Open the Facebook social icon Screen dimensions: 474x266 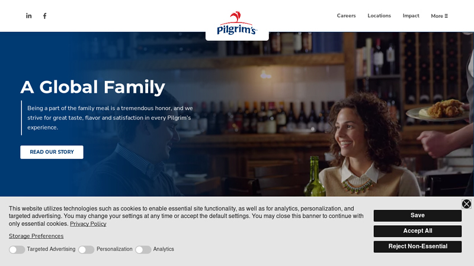pyautogui.click(x=45, y=16)
